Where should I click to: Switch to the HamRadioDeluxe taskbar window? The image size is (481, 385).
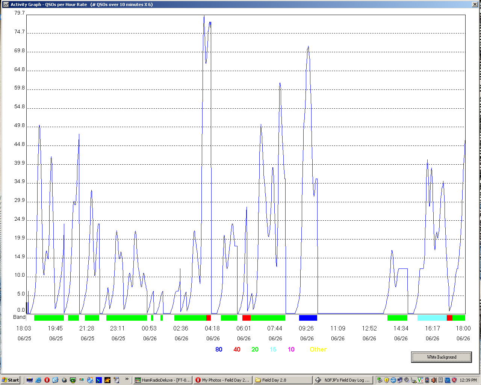tap(163, 380)
